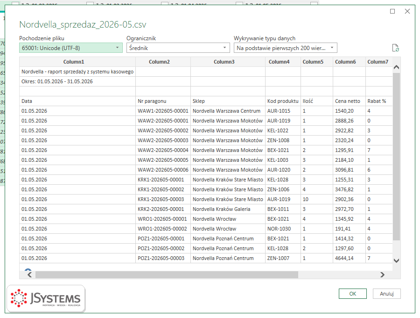420x318 pixels.
Task: Select product code NOR-1030
Action: click(283, 229)
